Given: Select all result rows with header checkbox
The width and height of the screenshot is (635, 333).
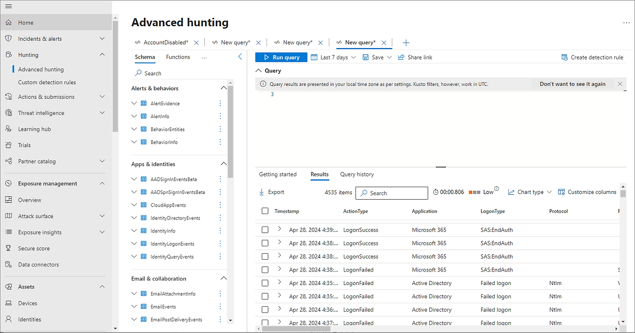Looking at the screenshot, I should 265,211.
